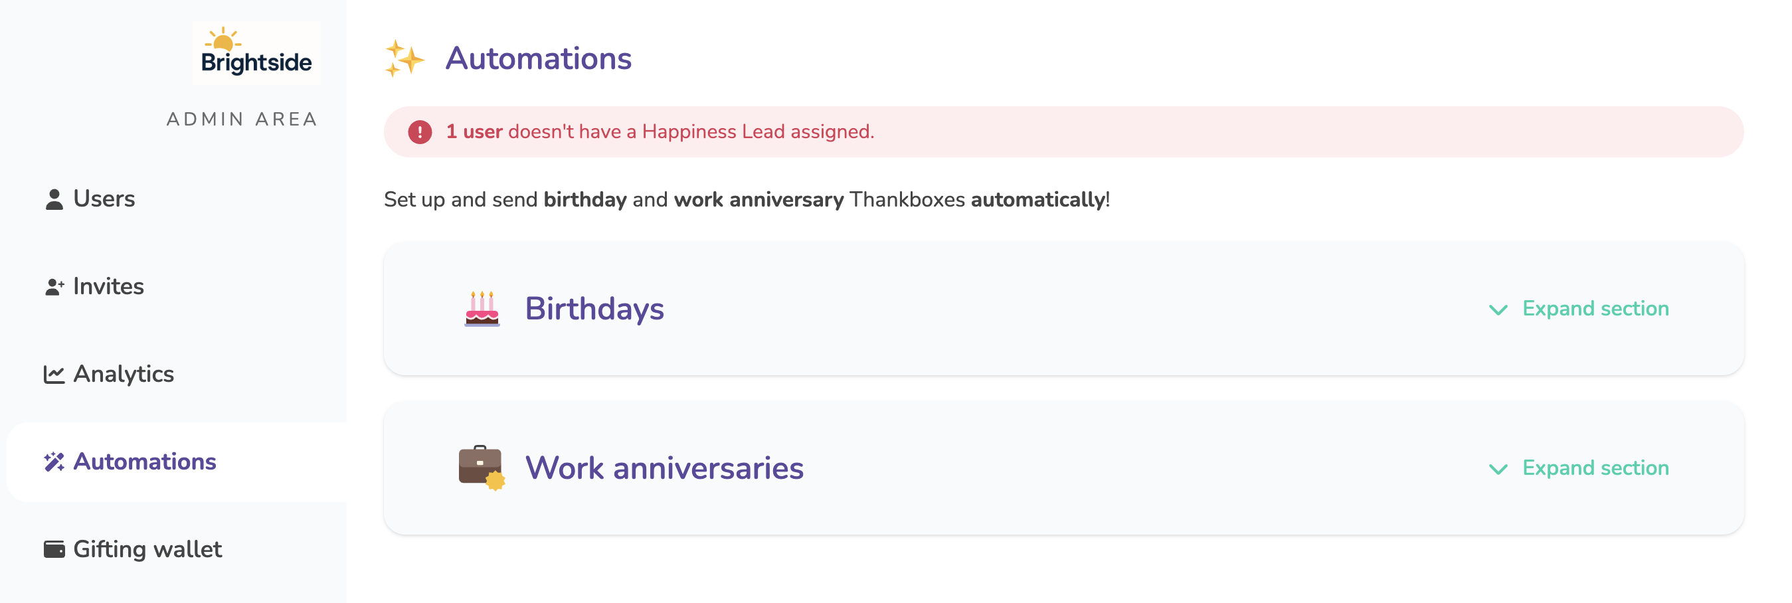
Task: Expand the Birthdays section
Action: pyautogui.click(x=1578, y=309)
